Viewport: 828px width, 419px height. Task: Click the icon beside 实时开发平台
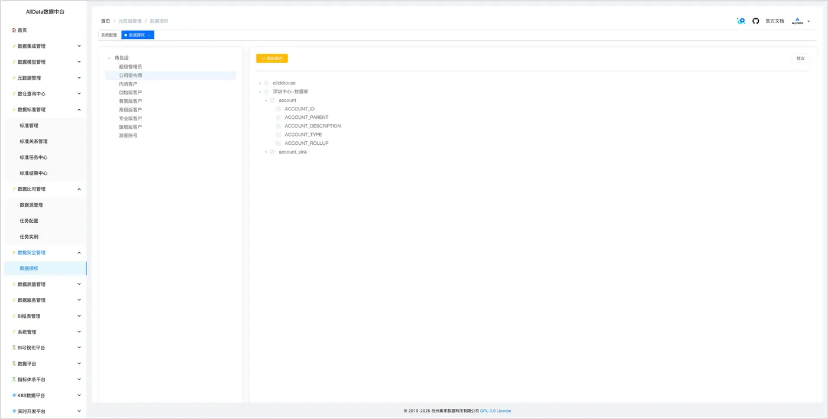14,411
